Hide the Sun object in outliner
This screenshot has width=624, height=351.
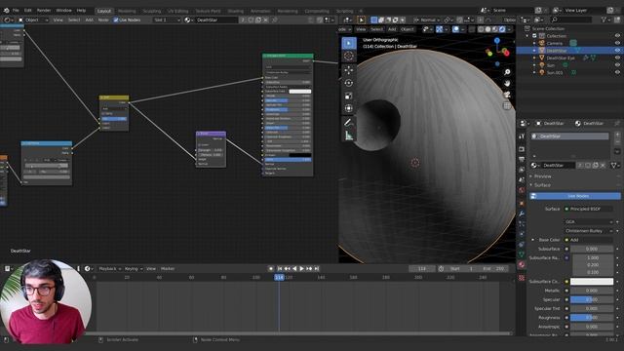click(x=617, y=65)
